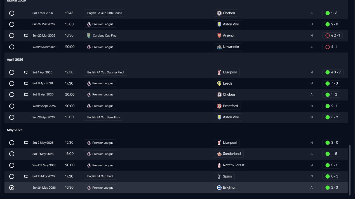Open the 7 - 0 result against Leeds
Viewport: 355px width, 199px height.
click(332, 83)
